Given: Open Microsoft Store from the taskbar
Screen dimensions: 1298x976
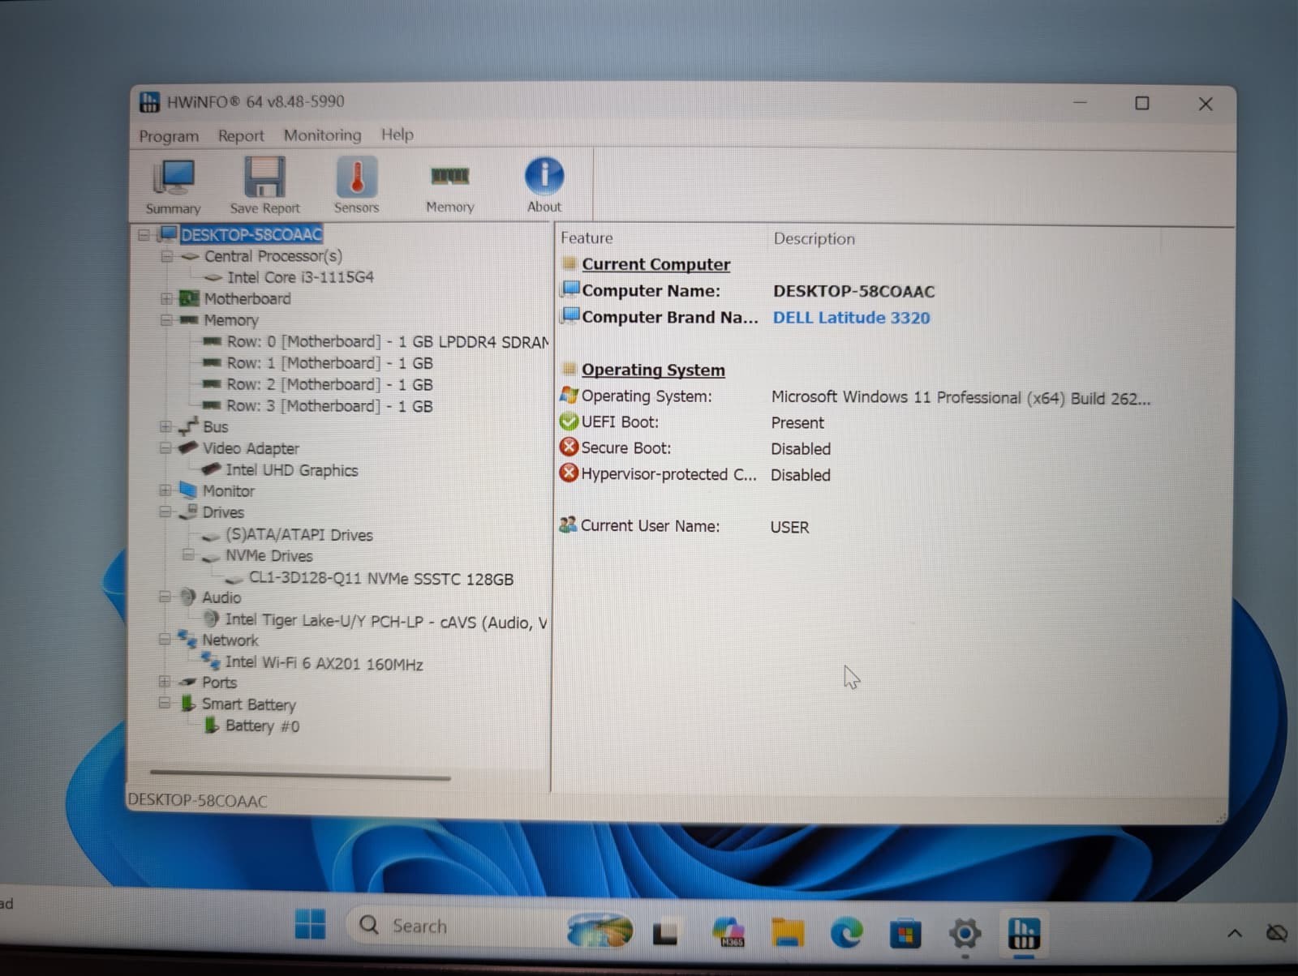Looking at the screenshot, I should tap(905, 934).
